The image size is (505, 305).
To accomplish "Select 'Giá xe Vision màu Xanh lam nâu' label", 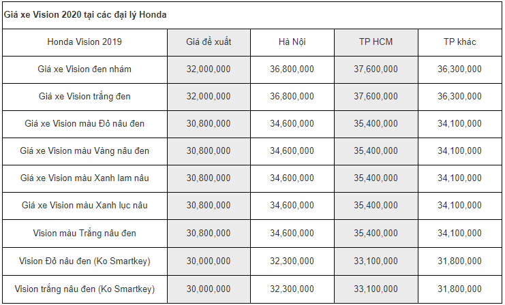I will click(85, 178).
